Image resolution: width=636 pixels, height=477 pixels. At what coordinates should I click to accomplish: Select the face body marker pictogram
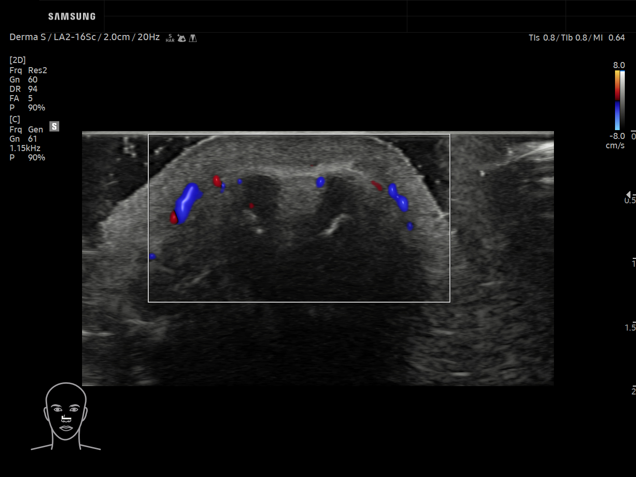tap(66, 416)
